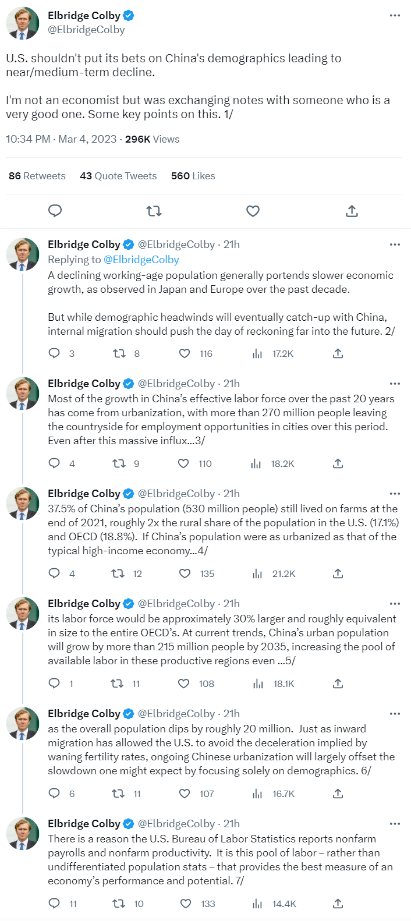Retweet the 3/ tweet about urbanization
The image size is (411, 921).
pos(119,463)
